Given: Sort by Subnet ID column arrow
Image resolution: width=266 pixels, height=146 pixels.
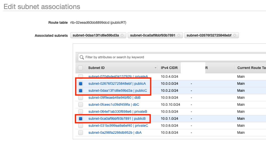Looking at the screenshot, I should pyautogui.click(x=156, y=68).
